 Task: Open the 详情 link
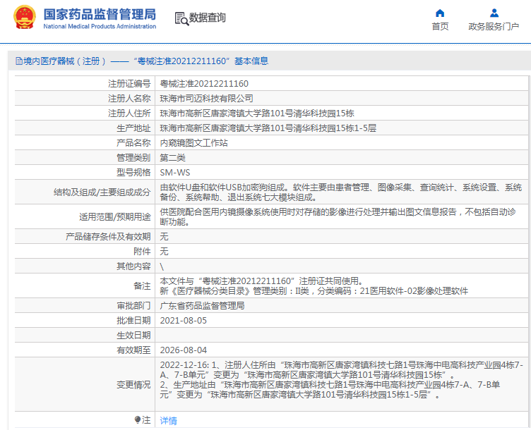(168, 421)
